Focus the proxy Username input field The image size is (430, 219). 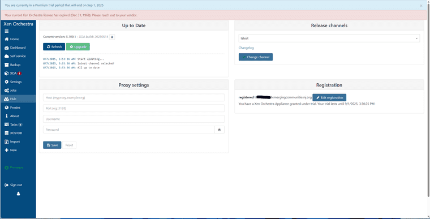(134, 119)
